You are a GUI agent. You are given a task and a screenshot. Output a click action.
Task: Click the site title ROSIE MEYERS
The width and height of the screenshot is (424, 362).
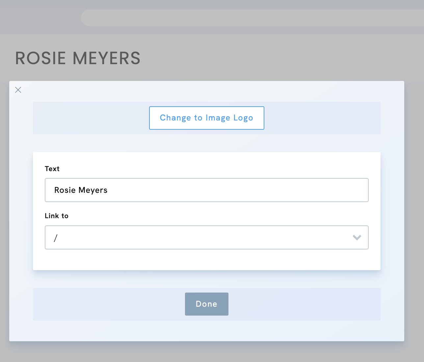click(x=78, y=58)
